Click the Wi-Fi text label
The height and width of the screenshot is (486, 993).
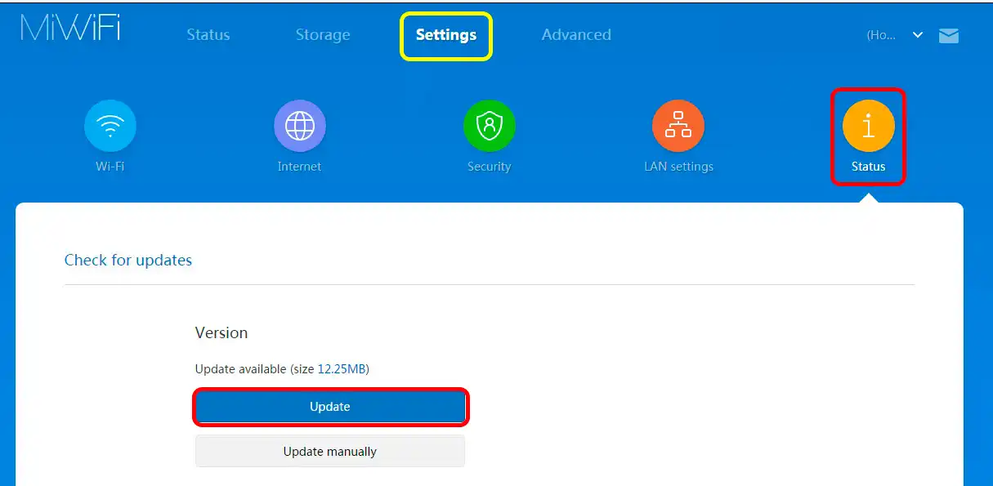[110, 167]
